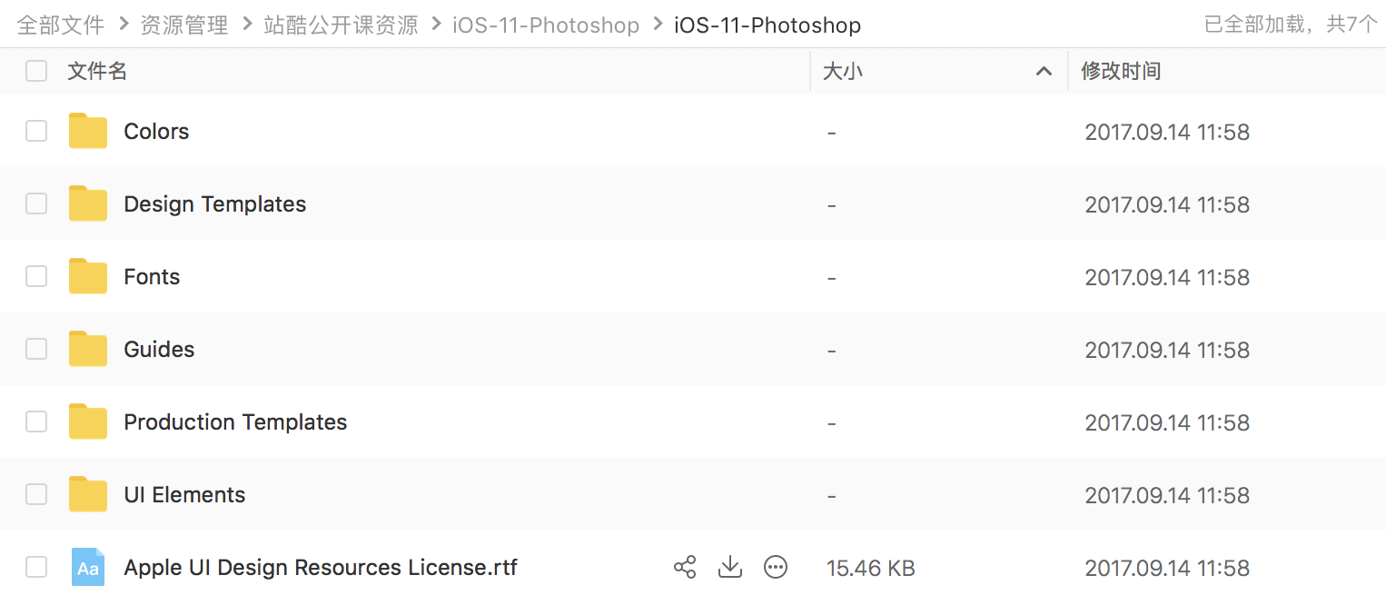Click the Fonts folder icon
Image resolution: width=1386 pixels, height=605 pixels.
(88, 277)
